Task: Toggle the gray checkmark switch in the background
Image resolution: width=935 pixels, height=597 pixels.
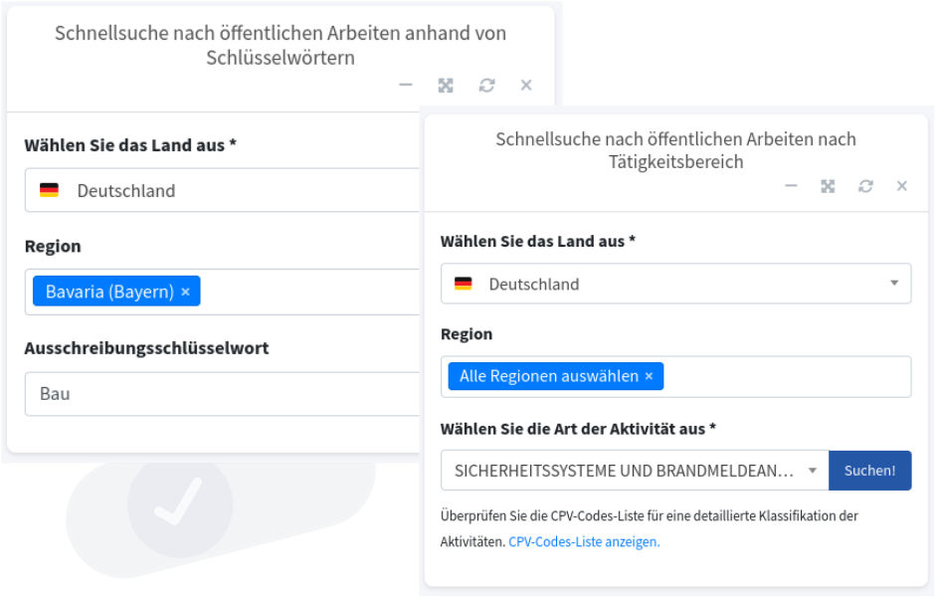Action: 181,507
